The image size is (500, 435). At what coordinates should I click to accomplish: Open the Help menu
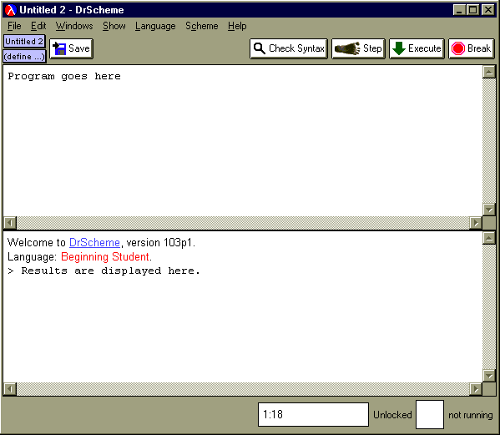coord(237,26)
